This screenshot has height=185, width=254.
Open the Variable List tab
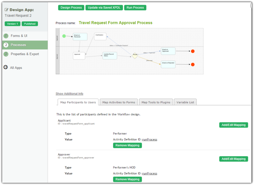coord(185,102)
